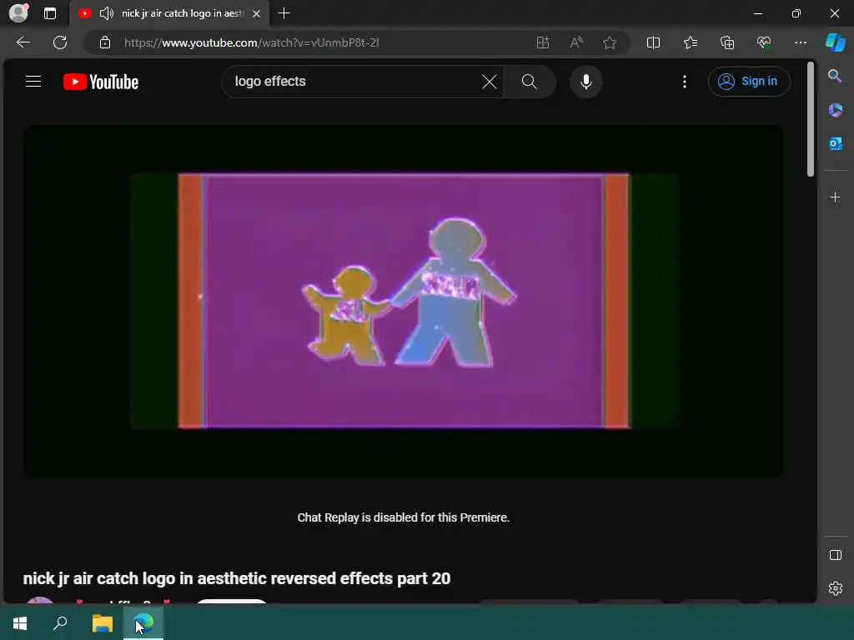854x640 pixels.
Task: Open Windows taskbar search
Action: click(60, 623)
